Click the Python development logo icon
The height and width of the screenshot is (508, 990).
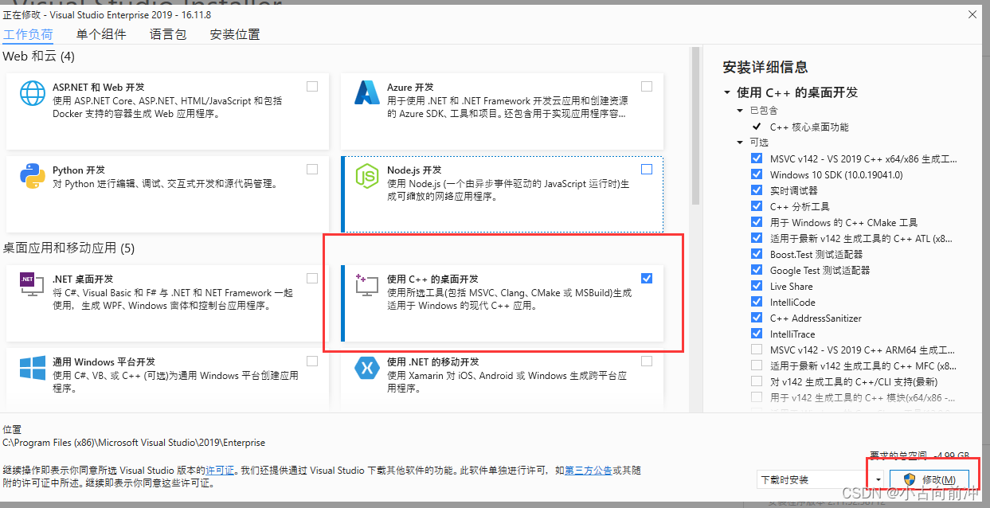(x=33, y=177)
